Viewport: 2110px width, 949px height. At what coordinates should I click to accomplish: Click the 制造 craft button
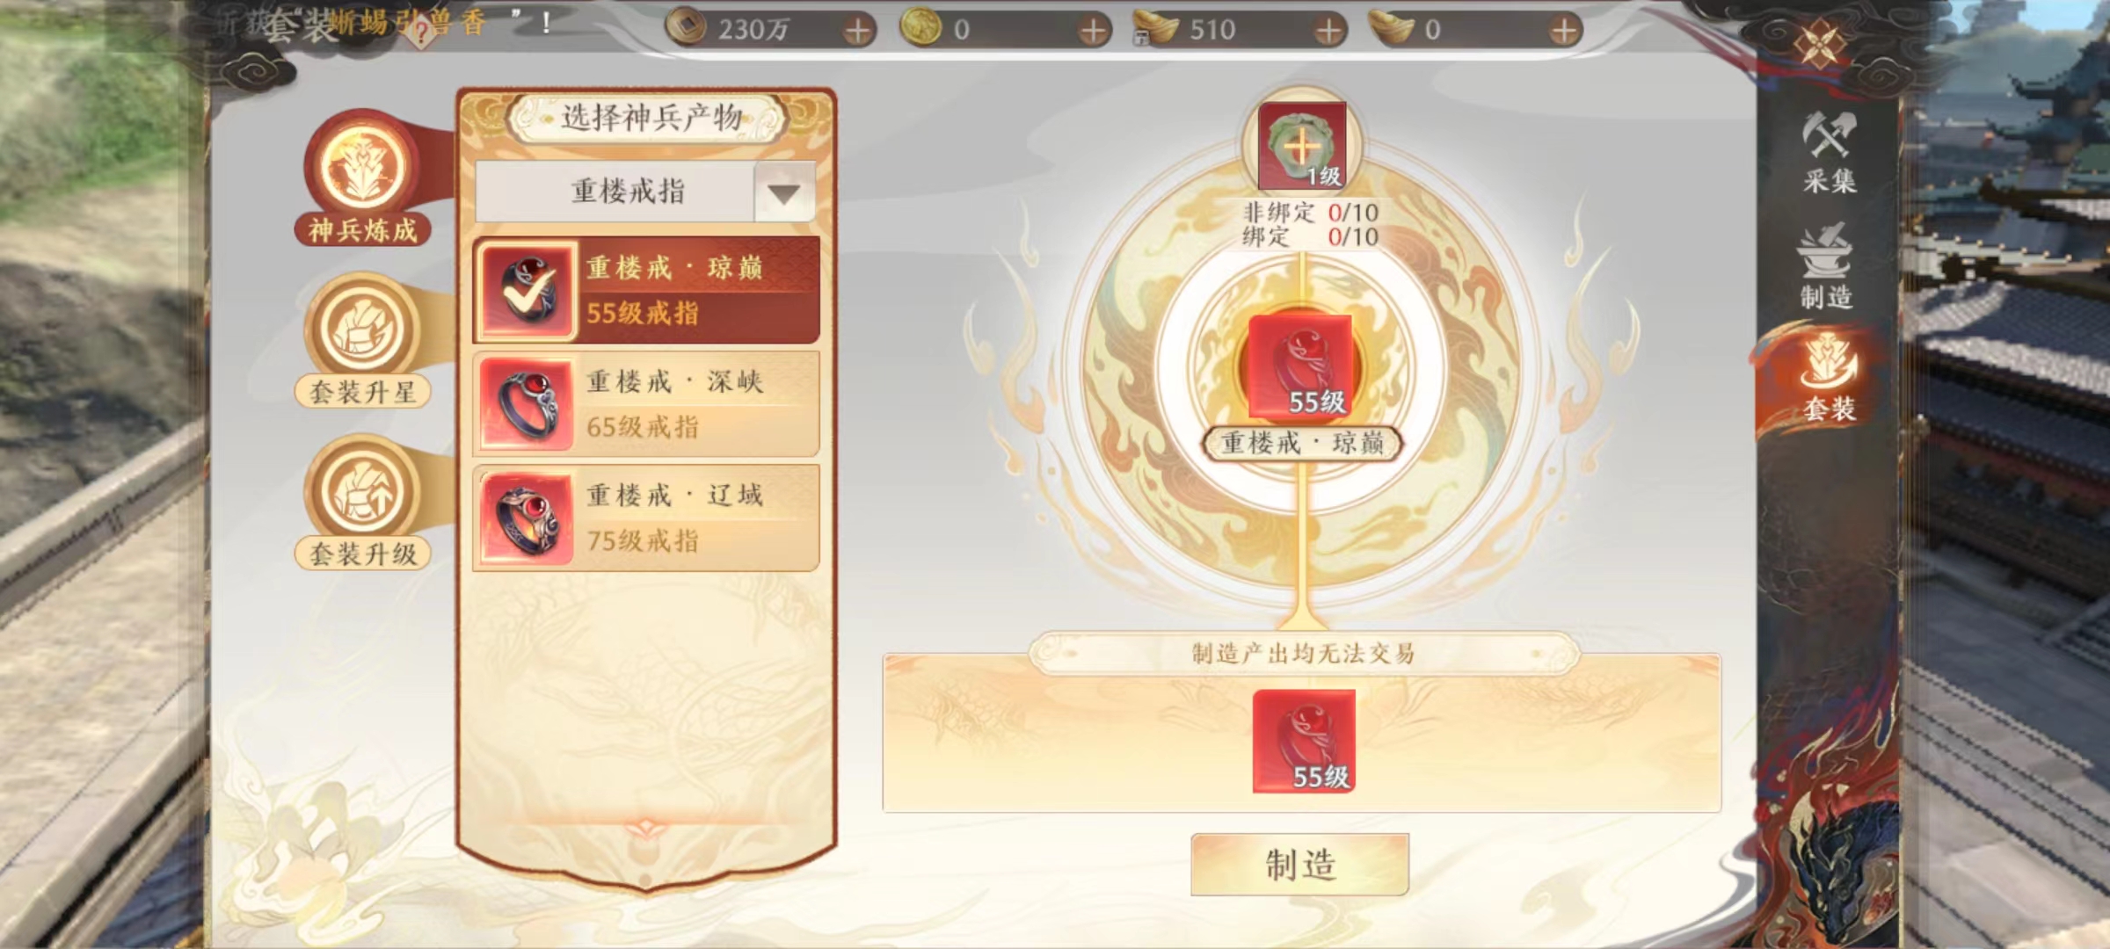[x=1300, y=865]
